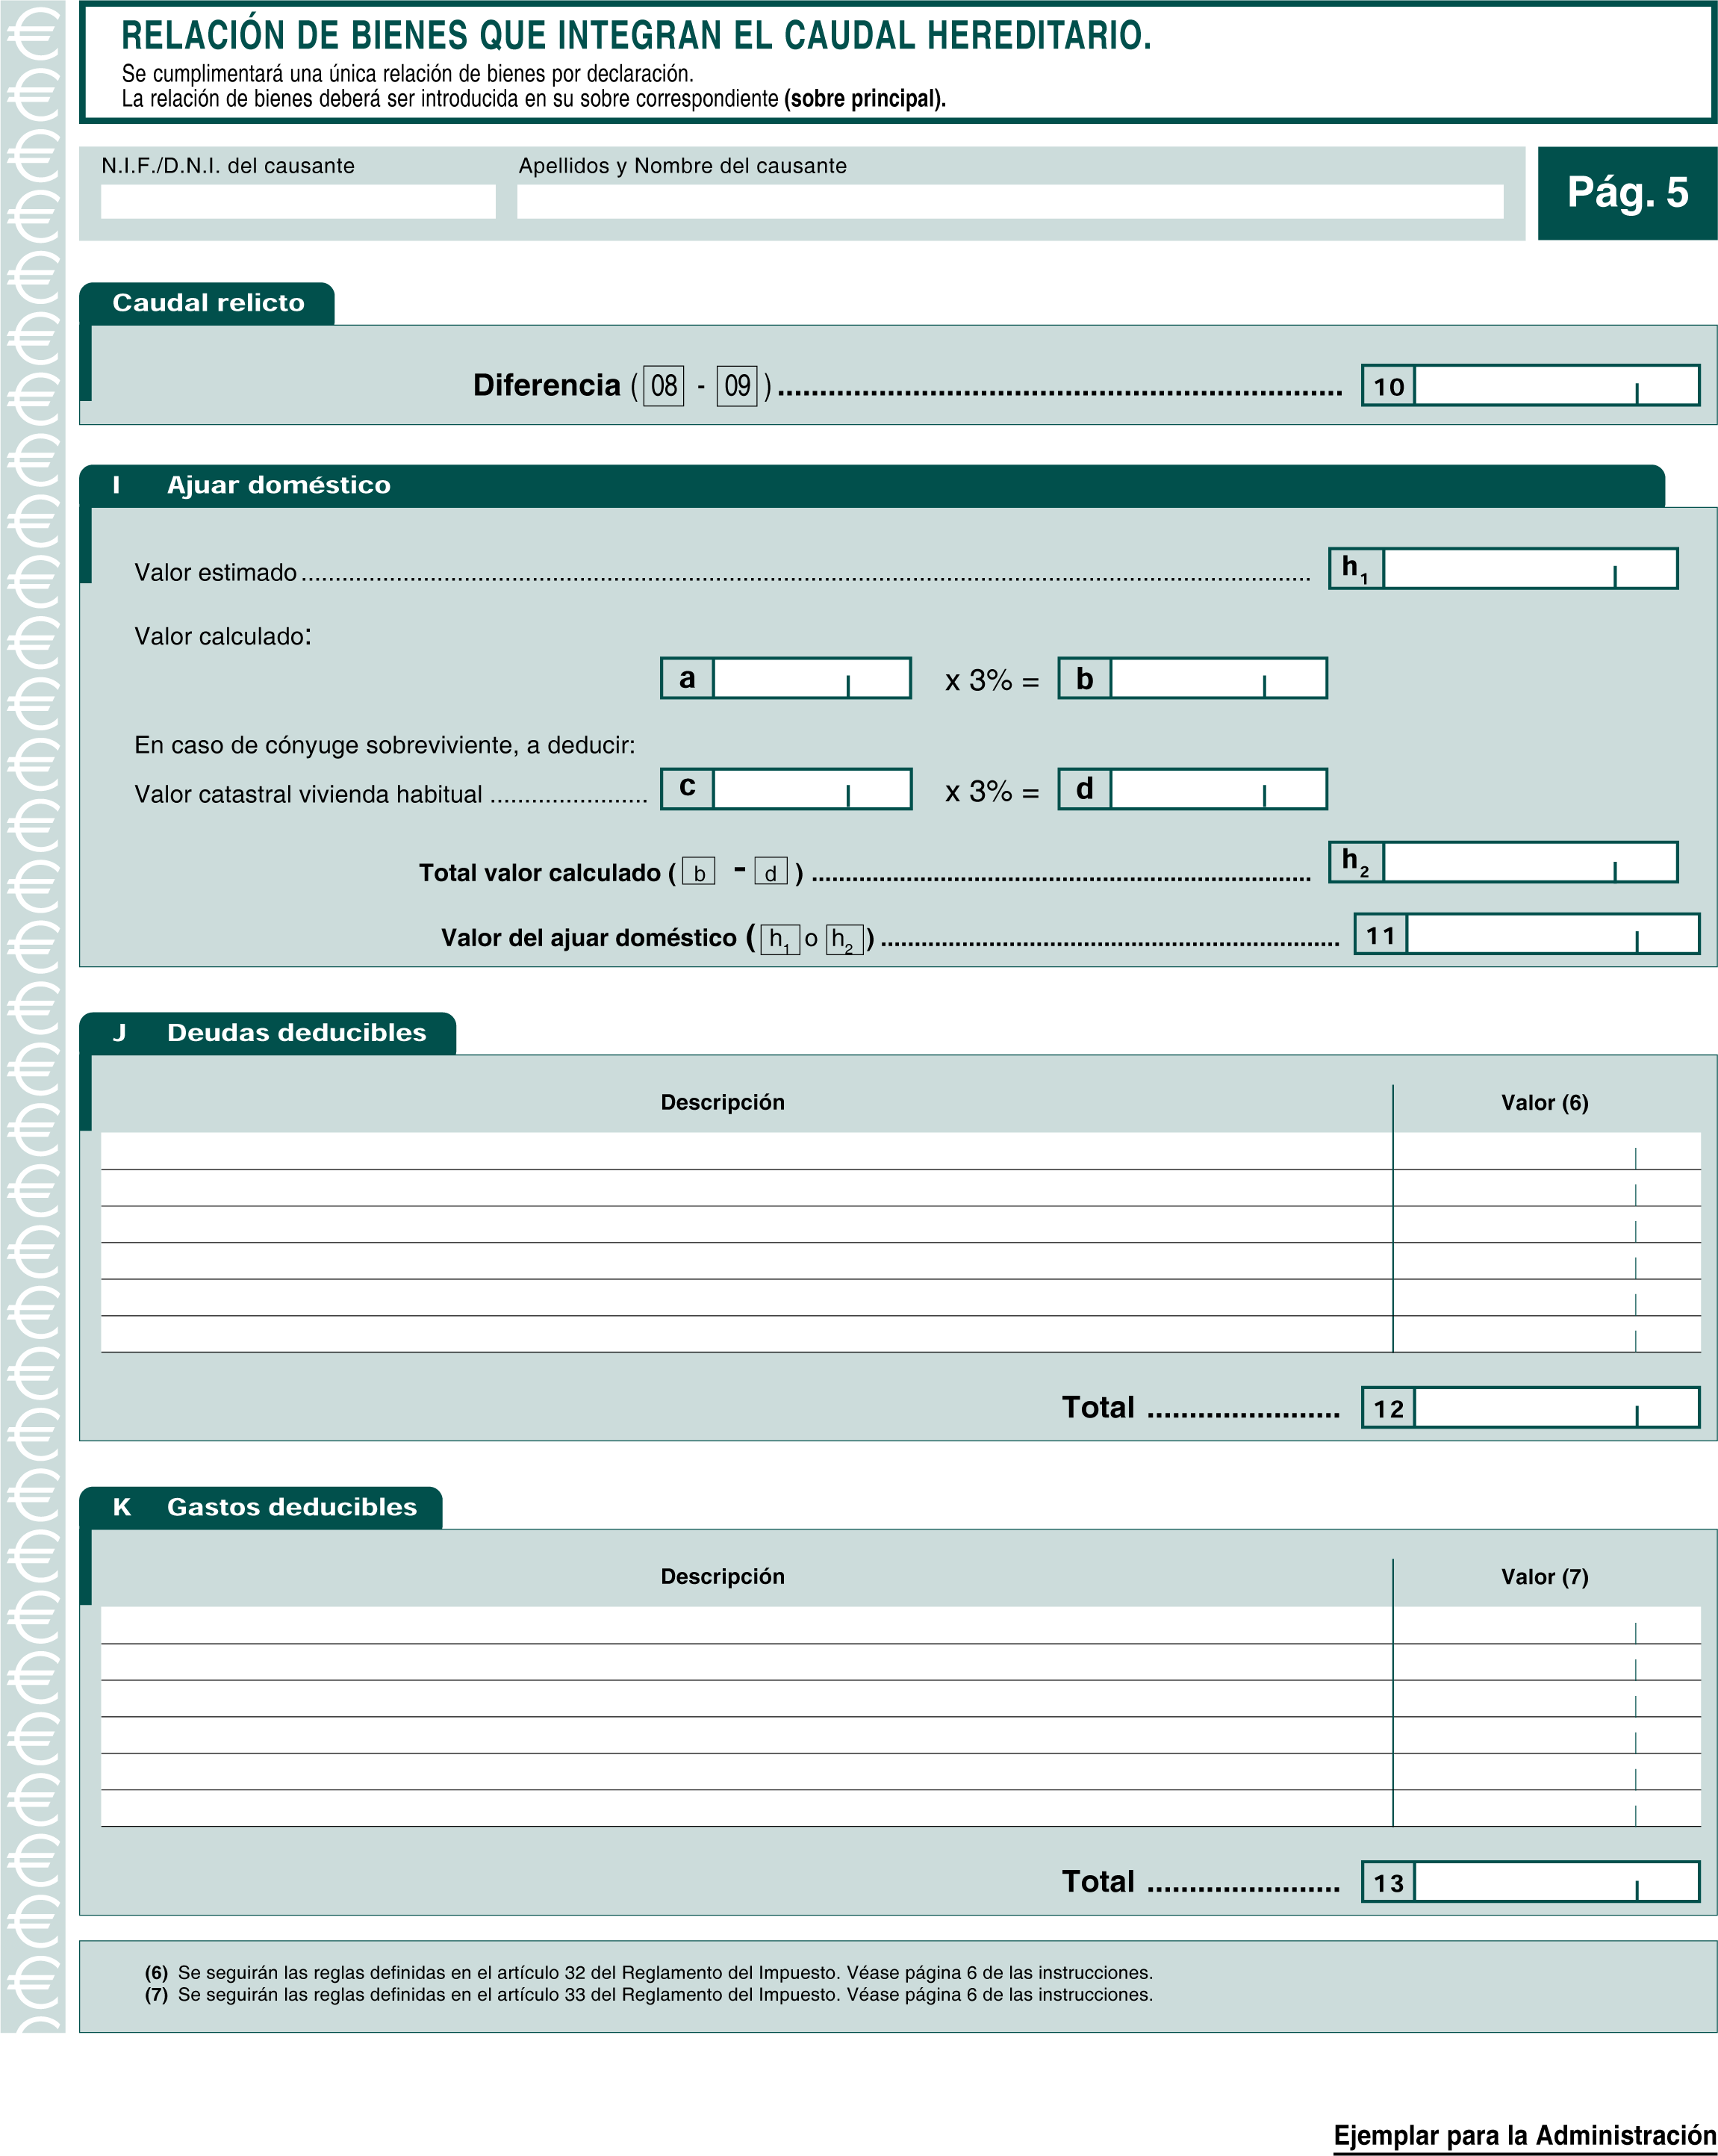Click the 'Valor (7)' column header
The width and height of the screenshot is (1718, 2156).
click(x=1545, y=1576)
